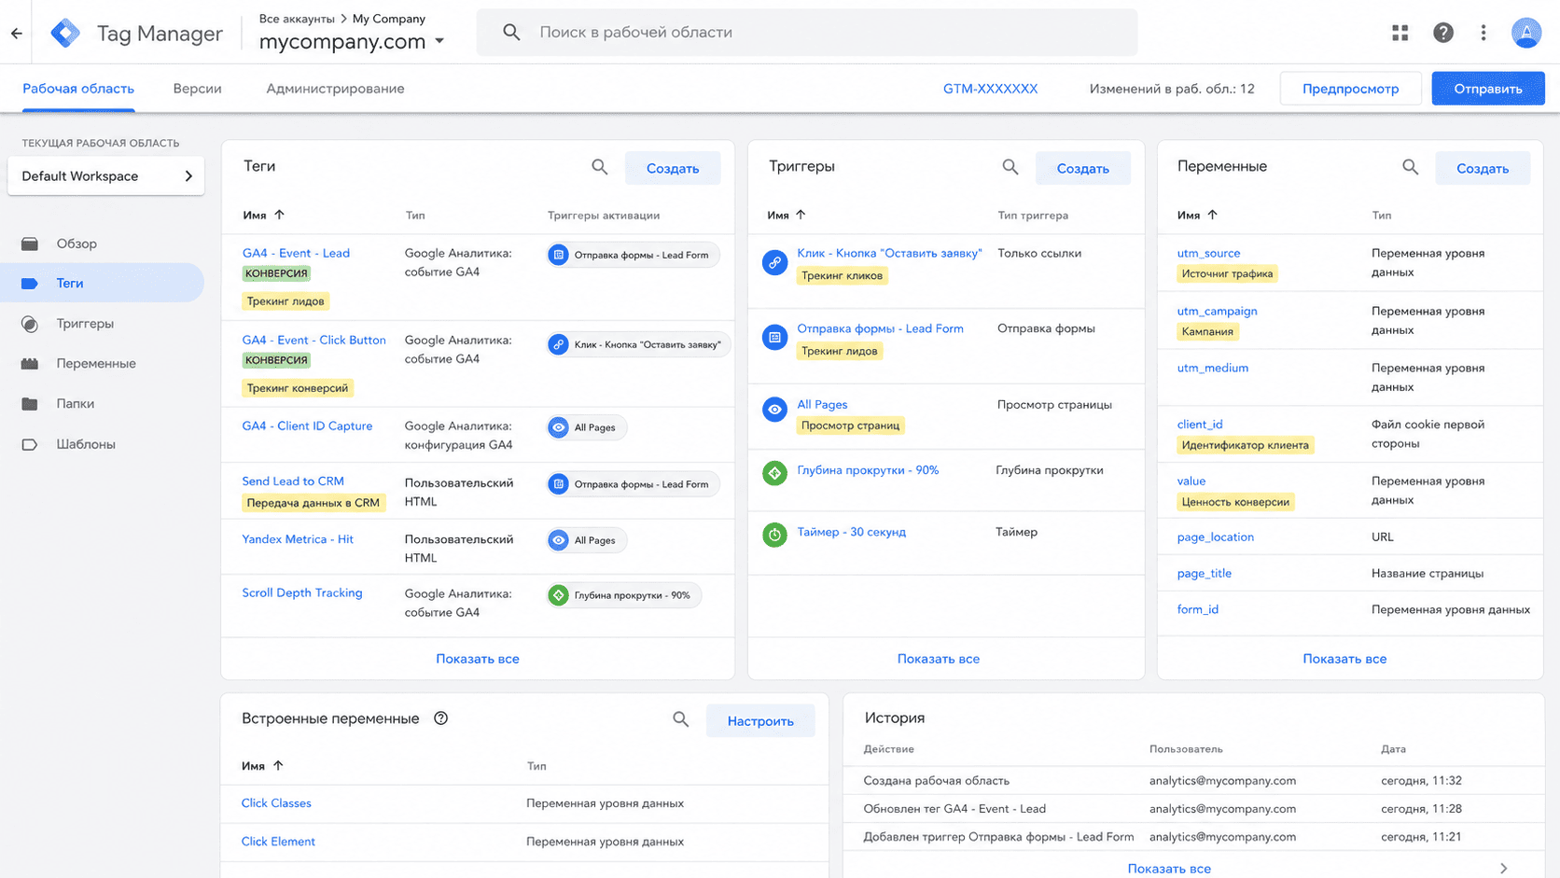
Task: Expand history with the chevron arrow
Action: coord(1503,868)
